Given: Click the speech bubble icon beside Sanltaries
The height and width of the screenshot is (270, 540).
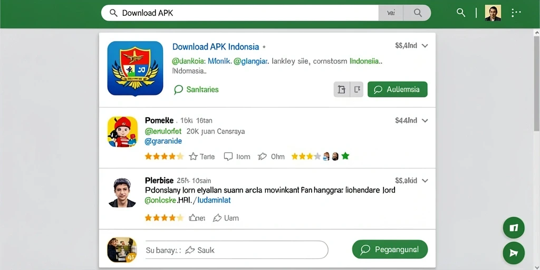Looking at the screenshot, I should [x=178, y=90].
